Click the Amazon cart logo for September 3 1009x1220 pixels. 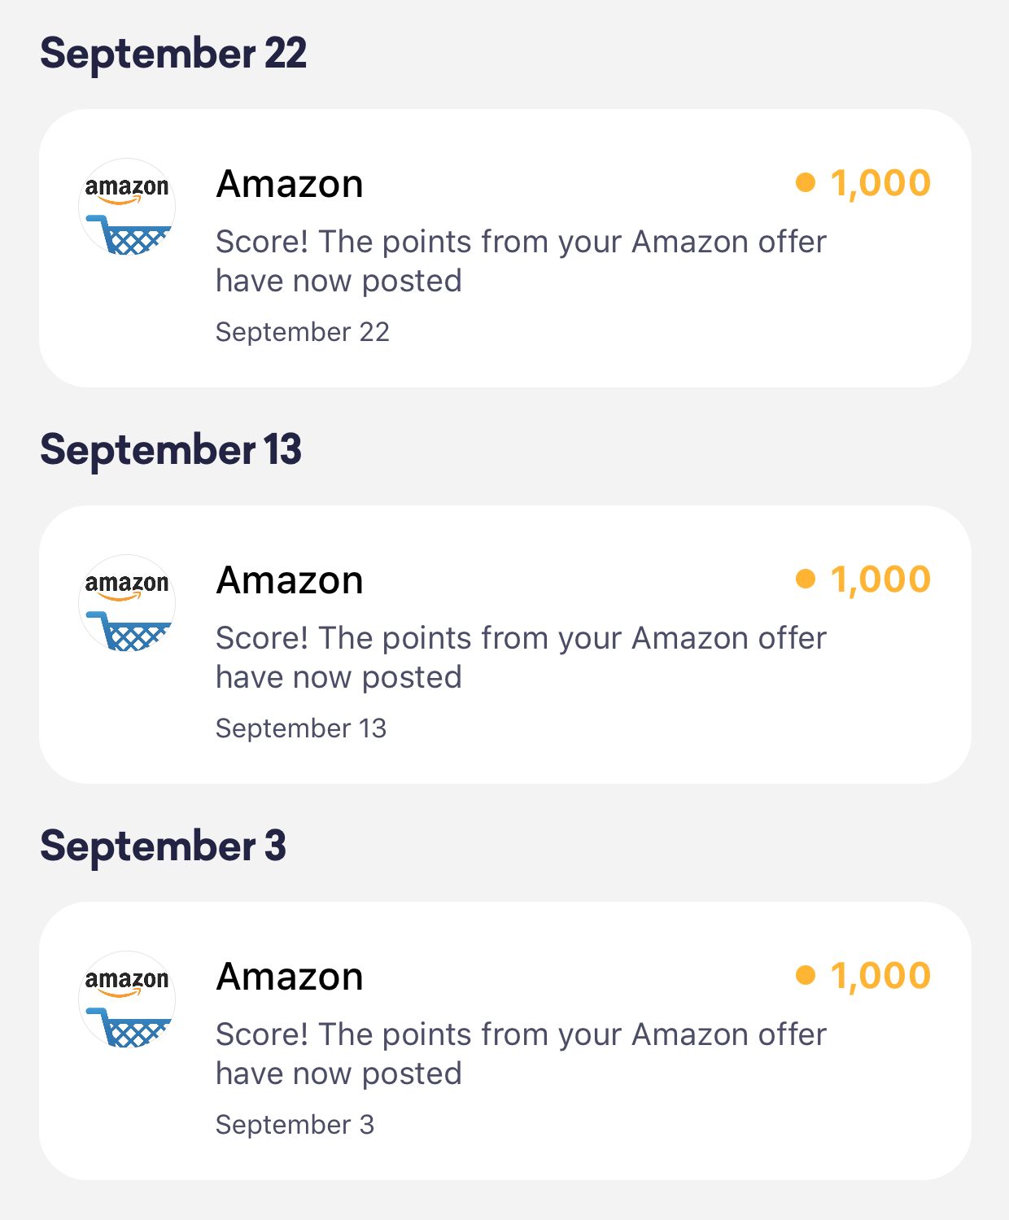coord(127,1000)
